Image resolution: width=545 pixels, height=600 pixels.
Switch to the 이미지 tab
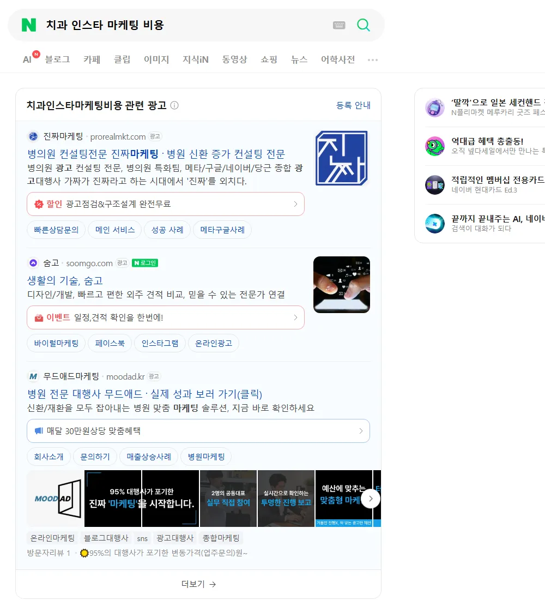[156, 59]
